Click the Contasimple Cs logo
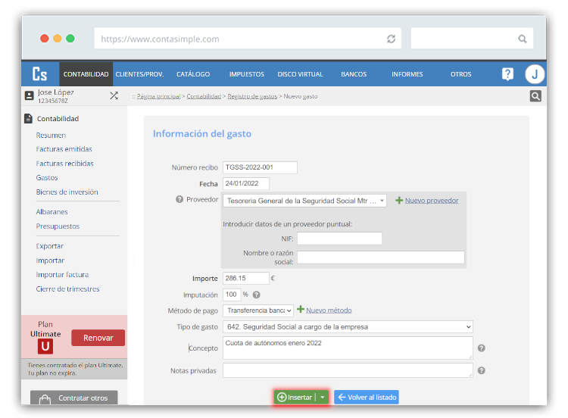The width and height of the screenshot is (568, 418). pos(40,74)
